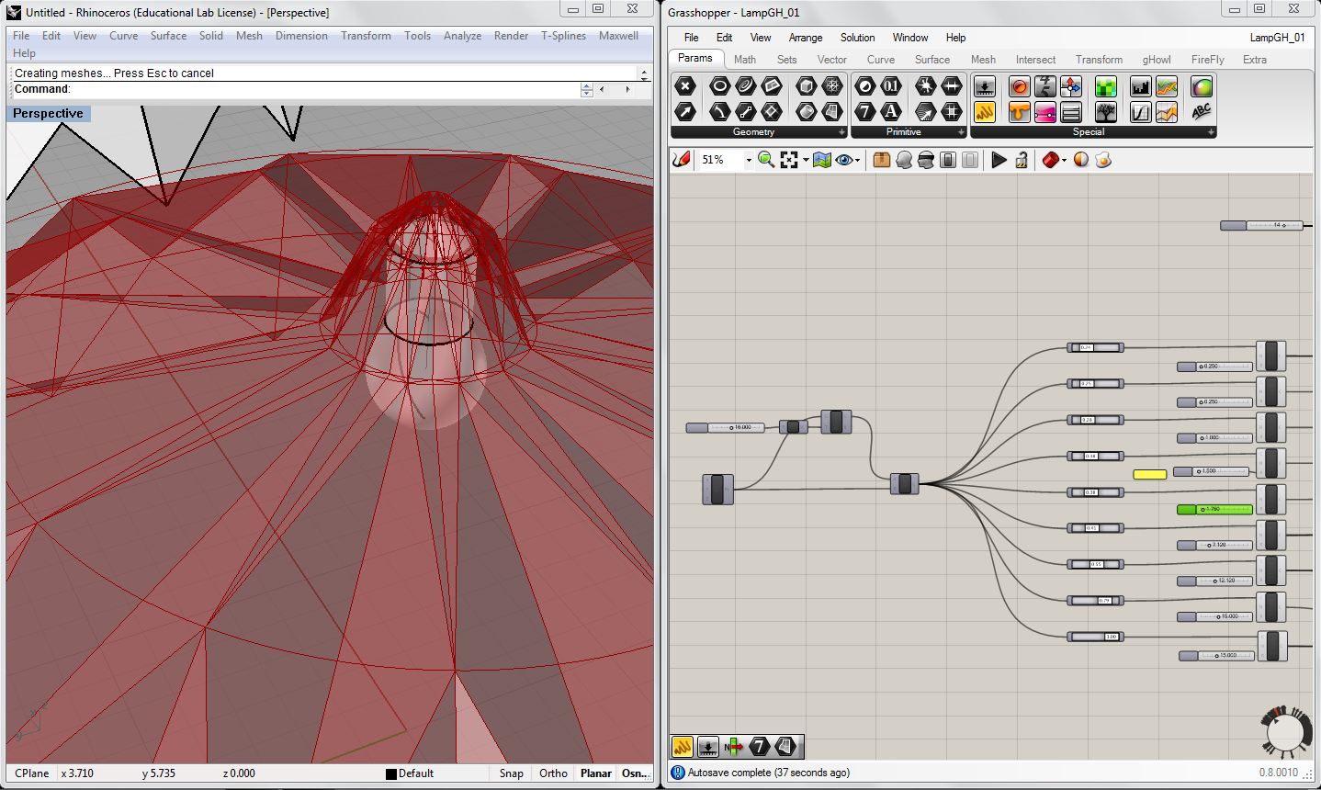Select the Text 'A' primitive component
Viewport: 1321px width, 790px height.
(890, 111)
